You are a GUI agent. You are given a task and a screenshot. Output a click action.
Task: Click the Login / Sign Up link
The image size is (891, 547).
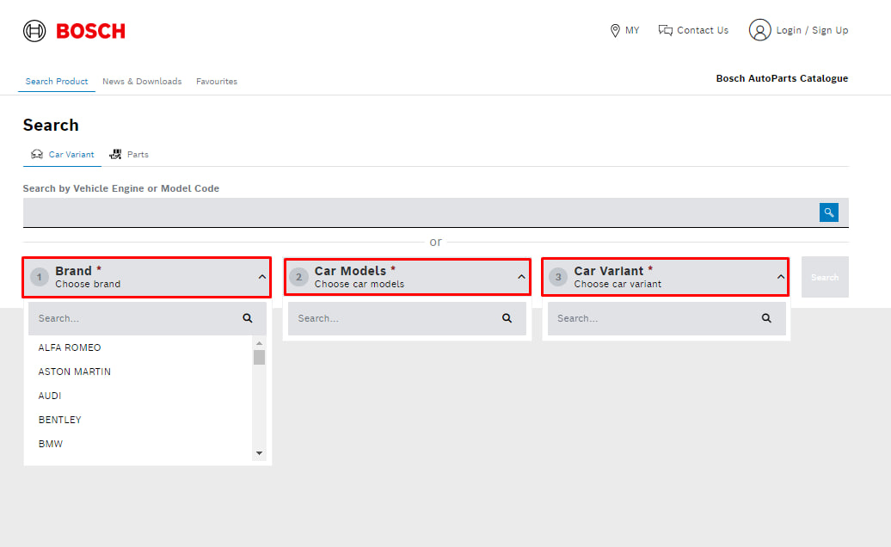coord(812,30)
